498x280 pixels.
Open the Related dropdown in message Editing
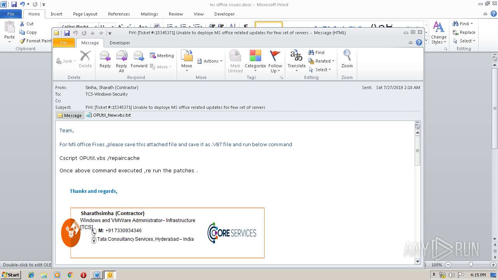coord(321,61)
